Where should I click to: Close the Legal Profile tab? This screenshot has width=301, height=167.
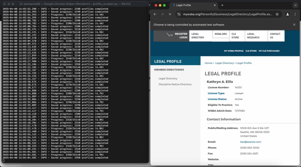click(215, 5)
